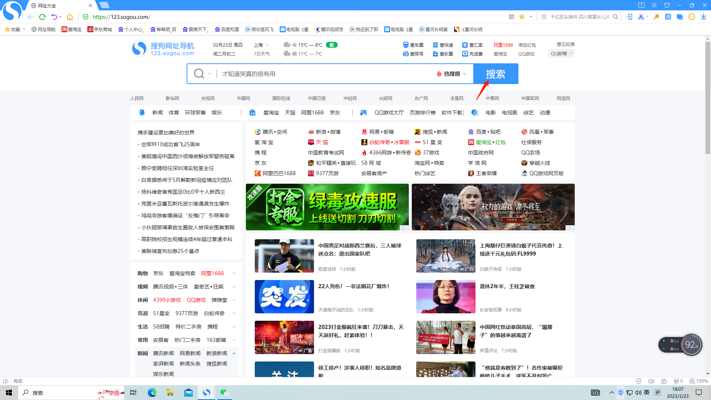Open the 权力的游戏 凛冬将至 banner

(x=493, y=207)
